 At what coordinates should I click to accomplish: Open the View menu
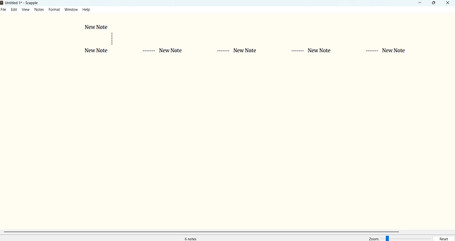pyautogui.click(x=26, y=10)
